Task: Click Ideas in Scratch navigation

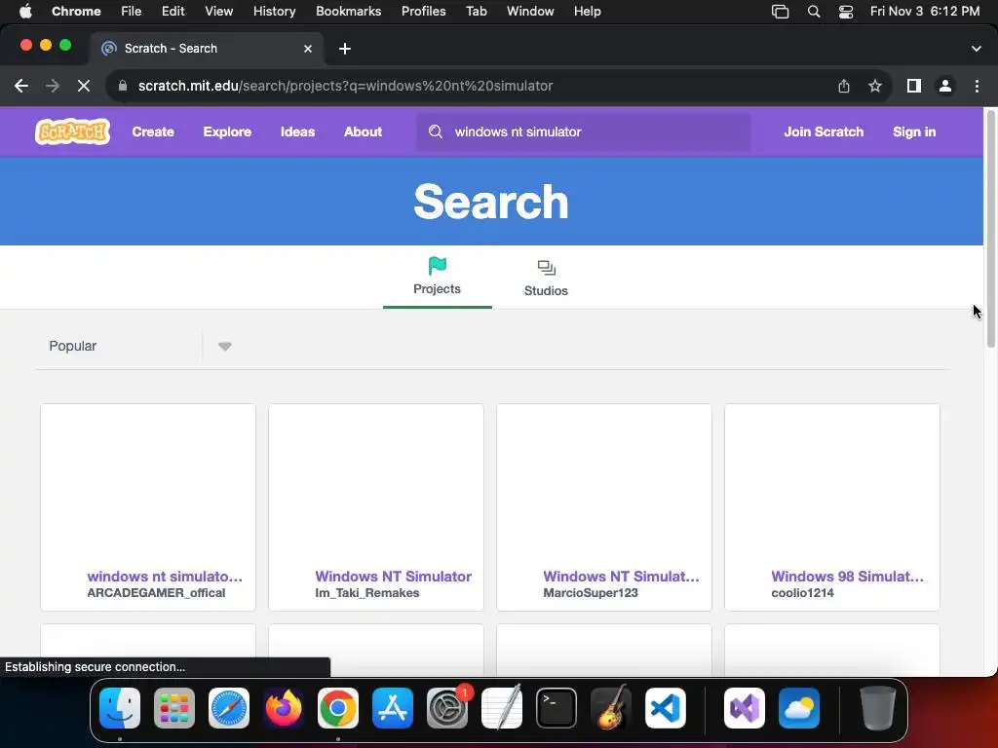Action: click(x=298, y=131)
